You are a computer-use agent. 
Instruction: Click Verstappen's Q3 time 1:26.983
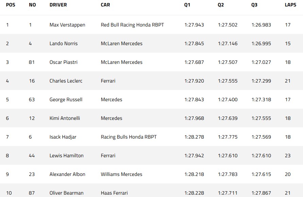(261, 25)
